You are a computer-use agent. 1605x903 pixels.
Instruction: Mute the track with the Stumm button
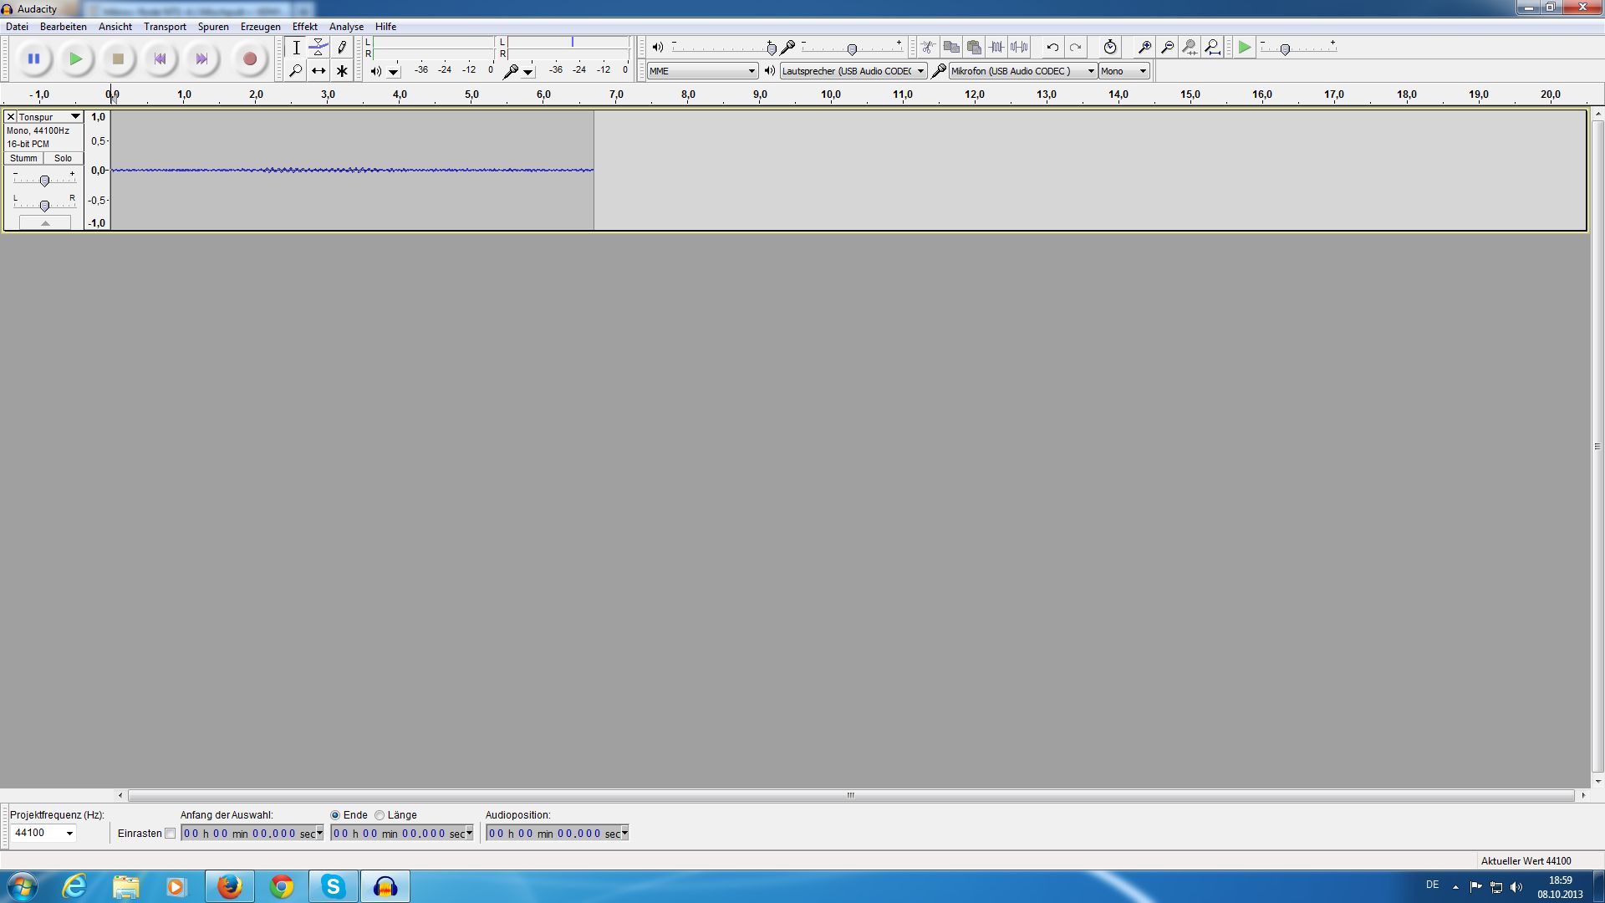coord(23,158)
